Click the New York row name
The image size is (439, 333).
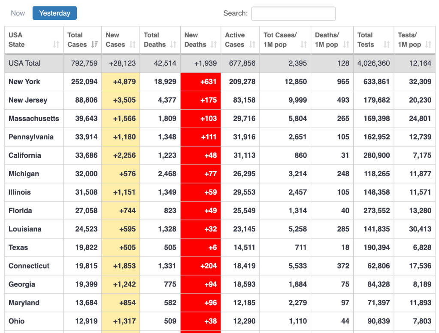pos(24,82)
